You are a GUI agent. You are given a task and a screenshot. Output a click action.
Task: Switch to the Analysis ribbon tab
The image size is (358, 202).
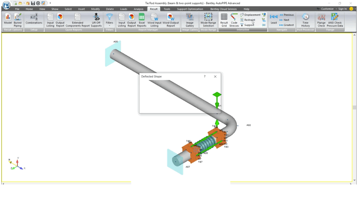click(139, 9)
